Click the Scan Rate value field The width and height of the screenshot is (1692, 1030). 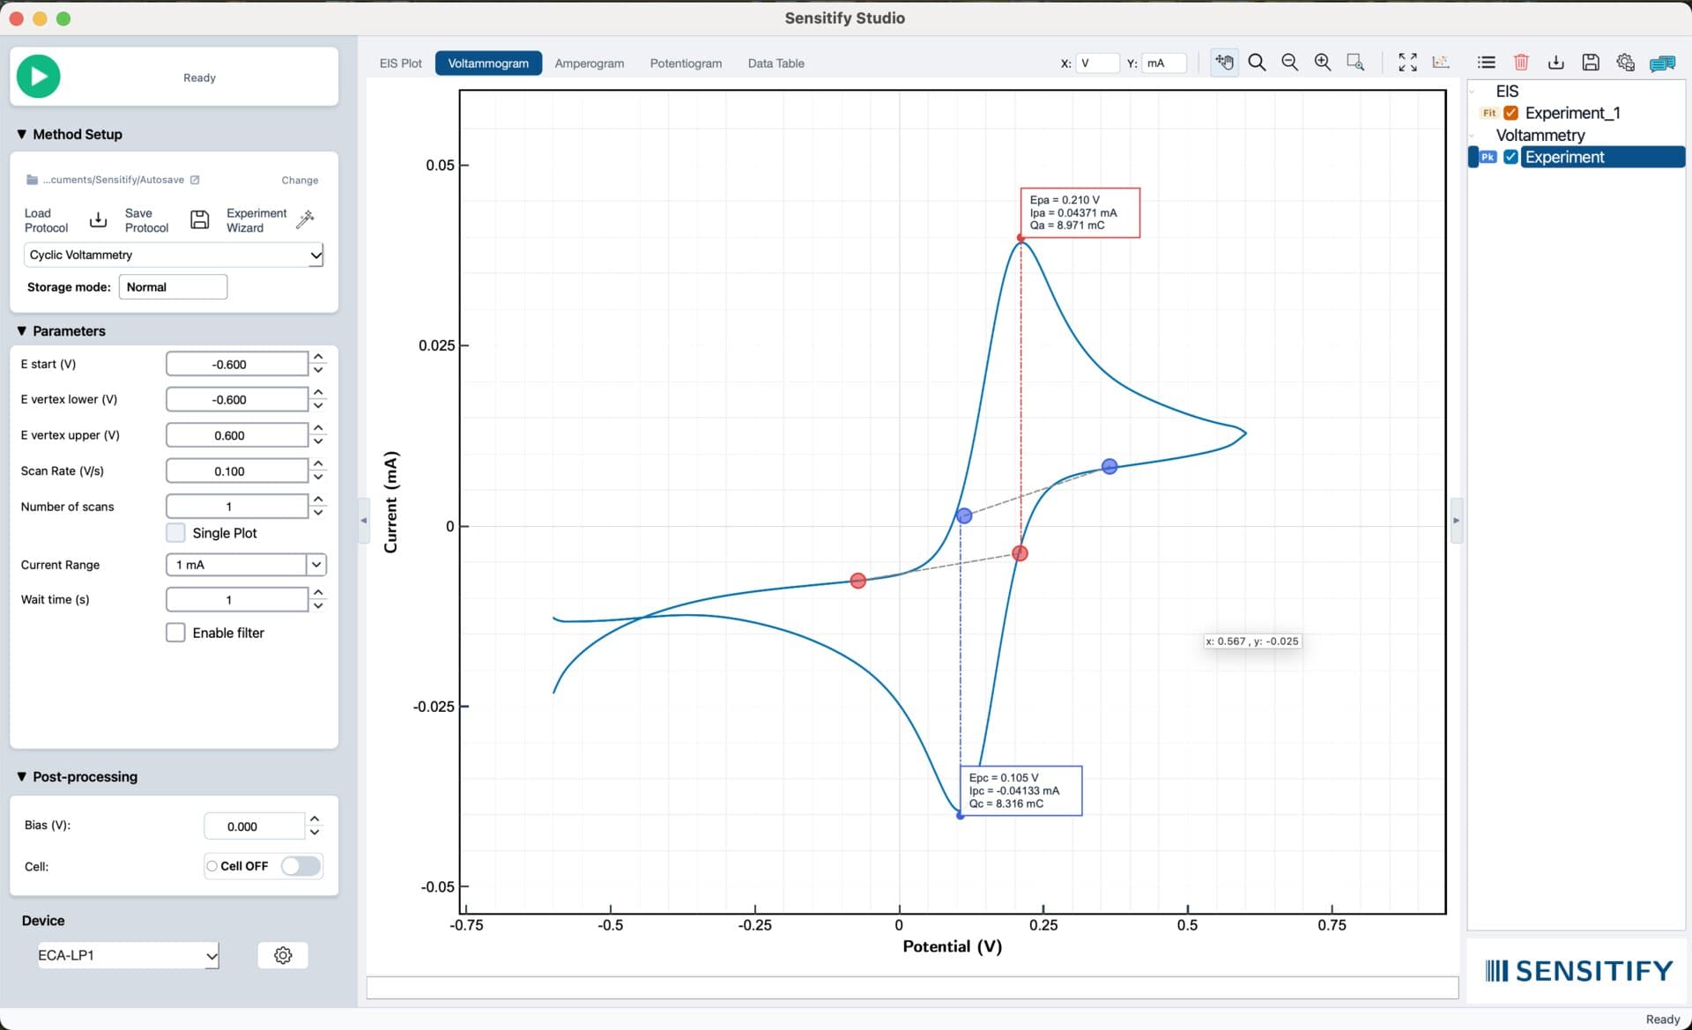coord(237,471)
